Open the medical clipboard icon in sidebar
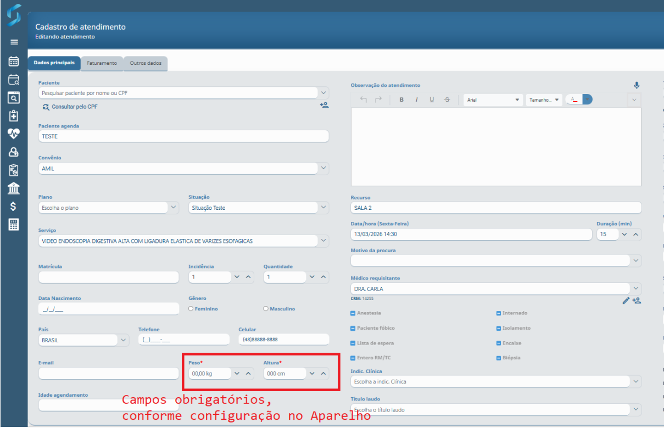The width and height of the screenshot is (664, 428). point(14,116)
